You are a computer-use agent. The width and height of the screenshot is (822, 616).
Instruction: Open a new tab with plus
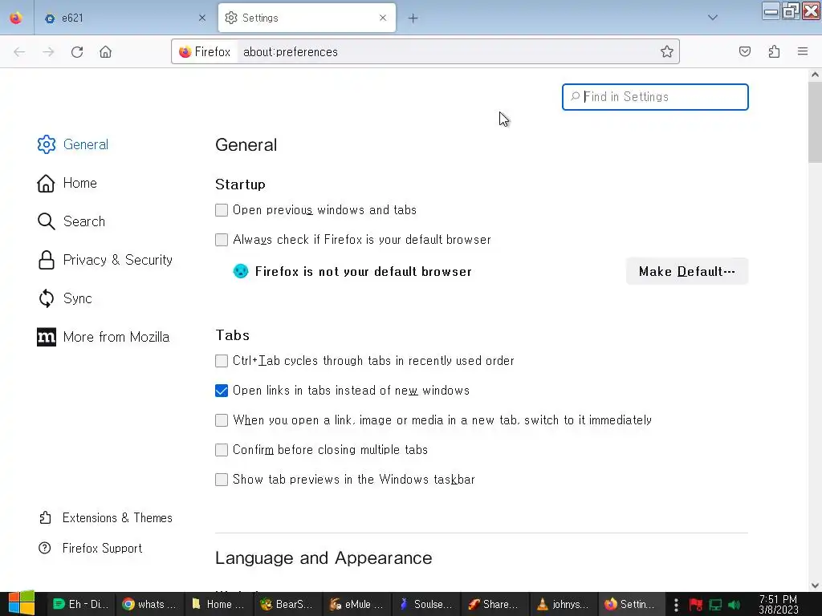(x=413, y=18)
